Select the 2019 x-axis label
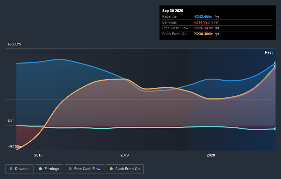 coord(125,155)
